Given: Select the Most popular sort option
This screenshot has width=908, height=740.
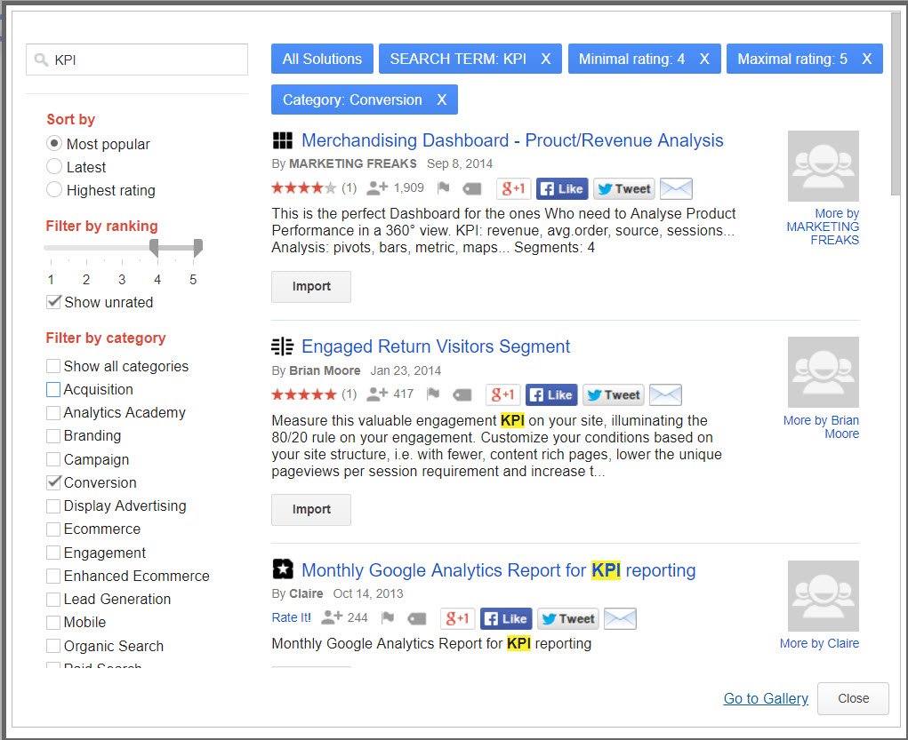Looking at the screenshot, I should (x=54, y=144).
